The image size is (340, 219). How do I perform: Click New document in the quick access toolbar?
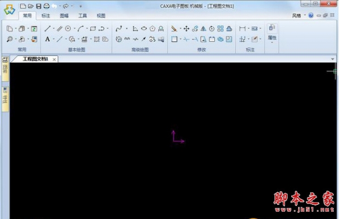tap(23, 6)
